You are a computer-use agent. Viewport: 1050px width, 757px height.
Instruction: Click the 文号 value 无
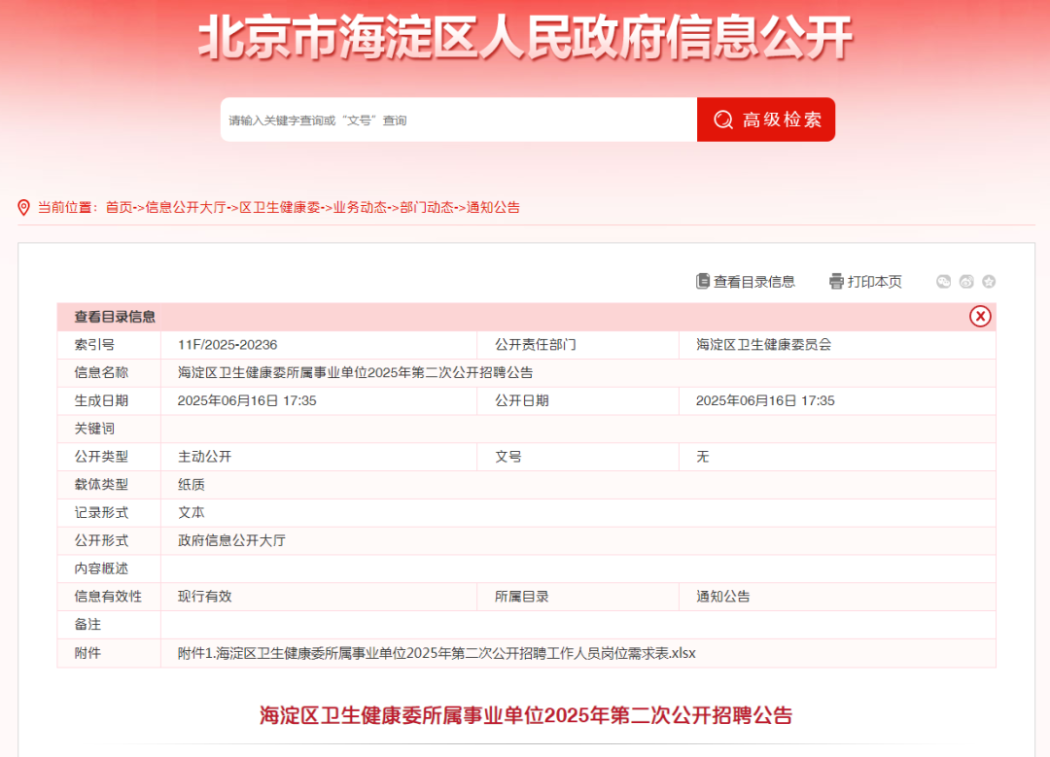(x=703, y=457)
